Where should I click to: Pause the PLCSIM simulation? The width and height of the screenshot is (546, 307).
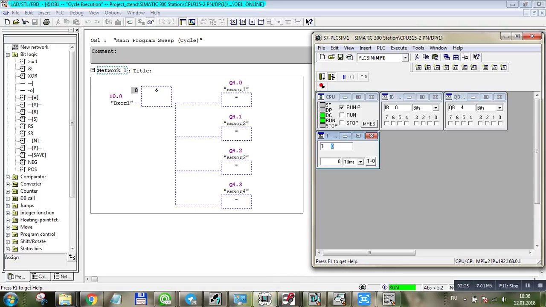coord(344,77)
